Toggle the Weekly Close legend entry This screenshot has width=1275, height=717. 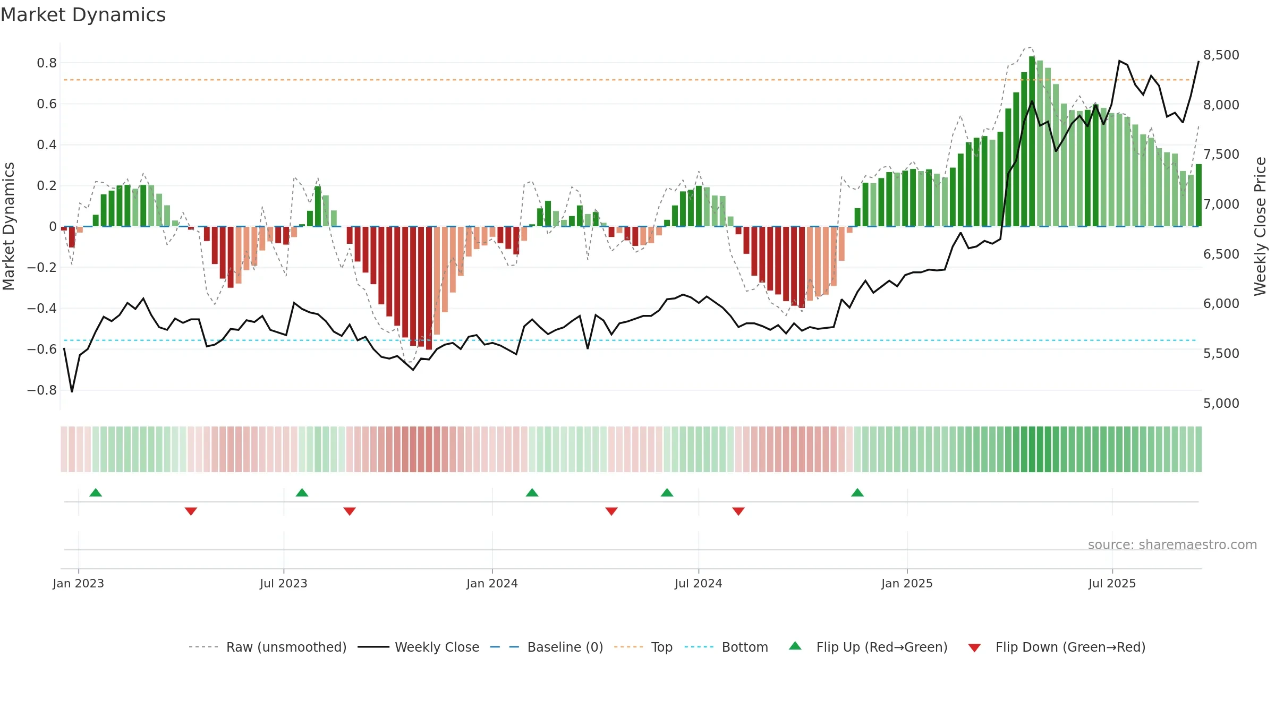coord(418,647)
